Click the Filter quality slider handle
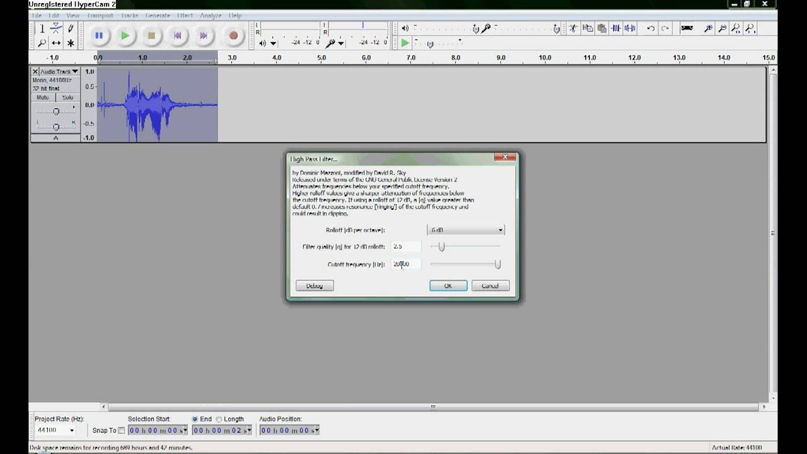The image size is (807, 454). 441,247
